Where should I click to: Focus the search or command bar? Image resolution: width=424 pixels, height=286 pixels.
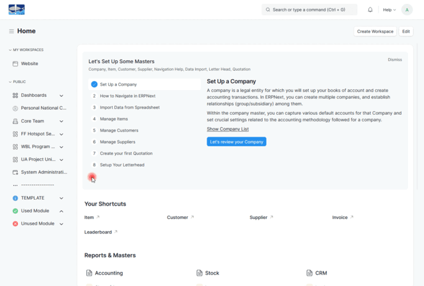[x=310, y=10]
